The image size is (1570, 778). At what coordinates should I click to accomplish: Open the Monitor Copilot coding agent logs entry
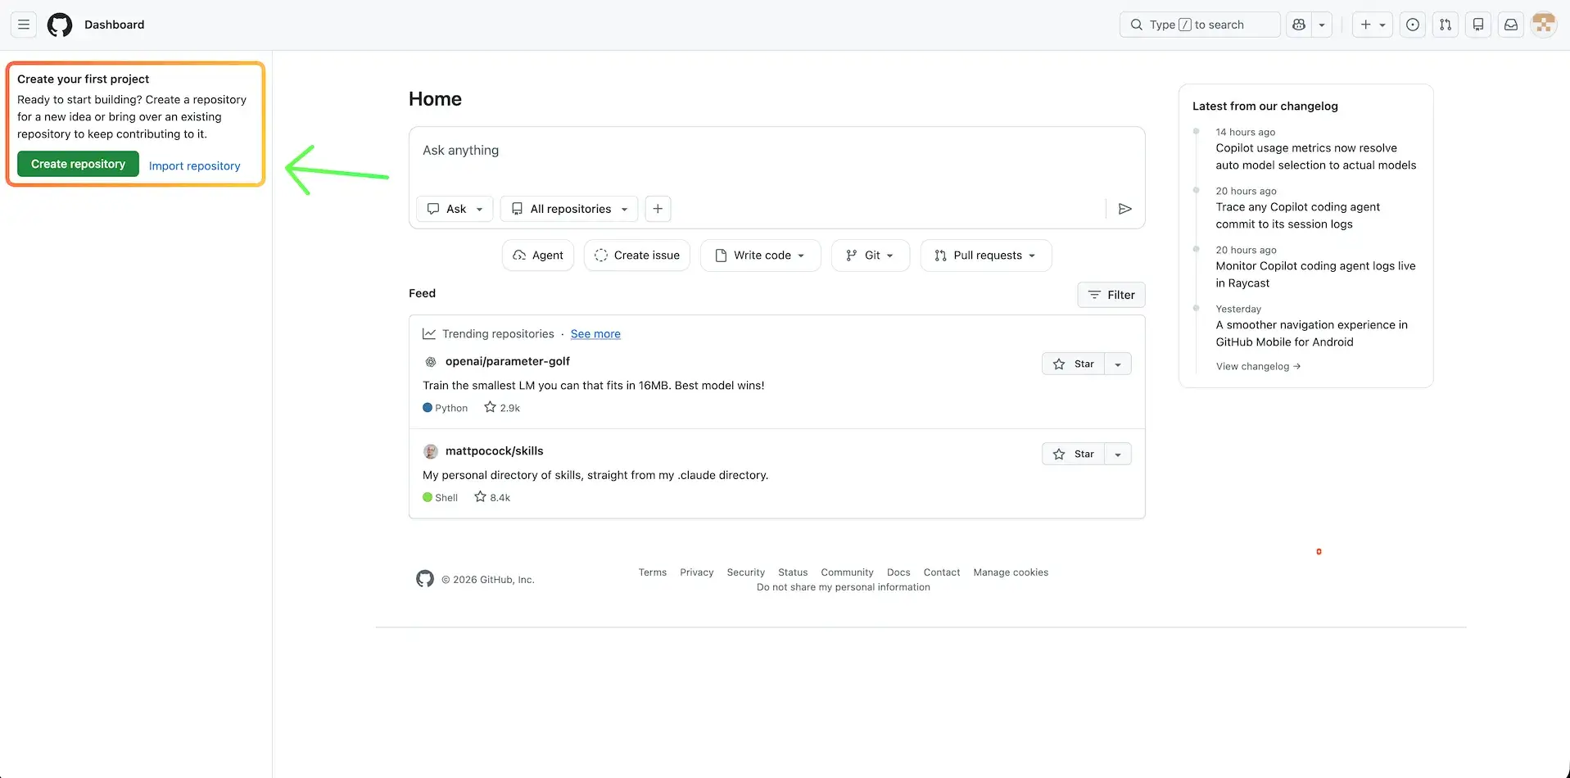point(1315,274)
